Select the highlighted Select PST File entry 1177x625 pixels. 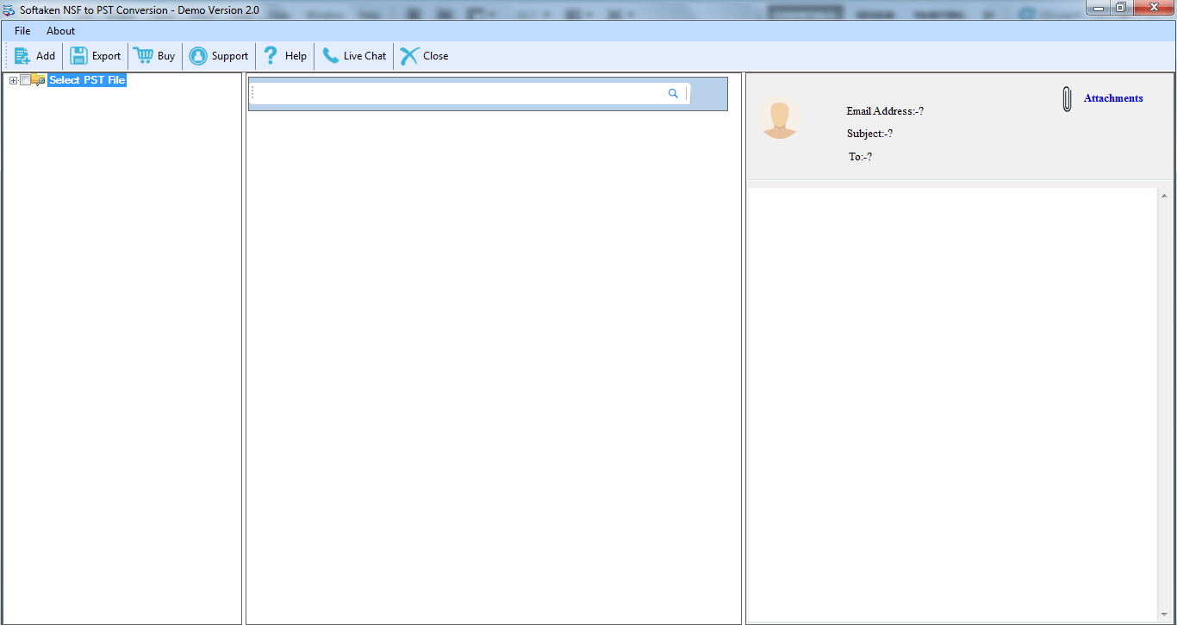87,80
